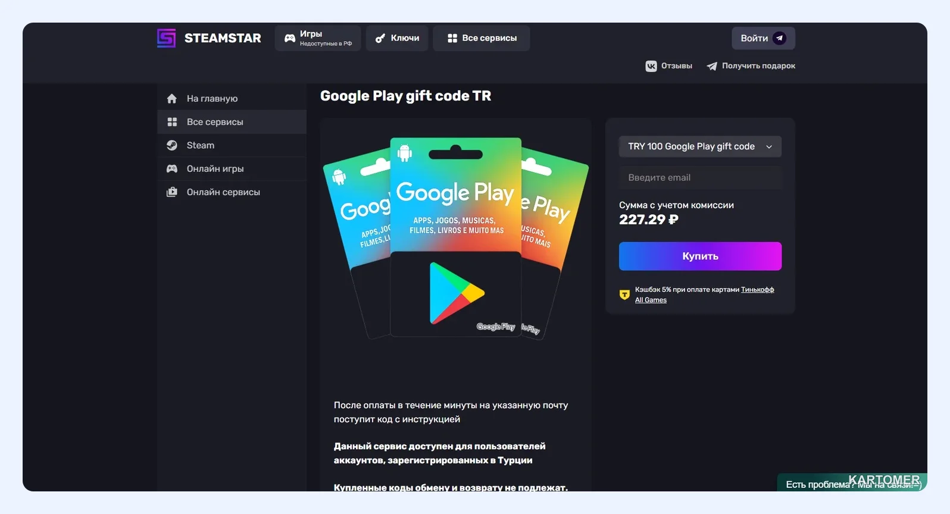
Task: Click the gamepad icon for Онлайн игры
Action: [x=172, y=168]
